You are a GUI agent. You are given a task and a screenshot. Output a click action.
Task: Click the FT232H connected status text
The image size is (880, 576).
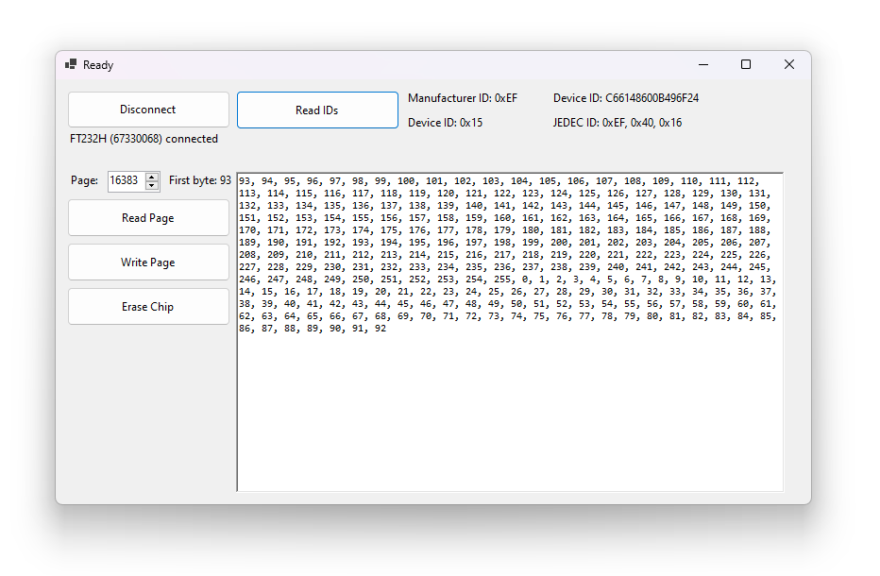[x=144, y=139]
